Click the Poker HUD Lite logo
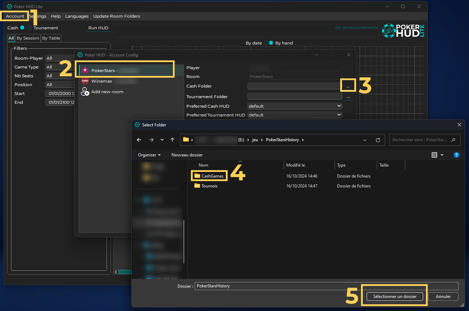This screenshot has height=311, width=469. [403, 31]
